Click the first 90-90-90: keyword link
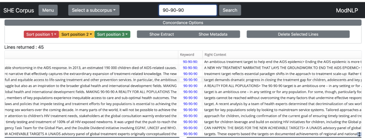The width and height of the screenshot is (365, 138). [190, 62]
